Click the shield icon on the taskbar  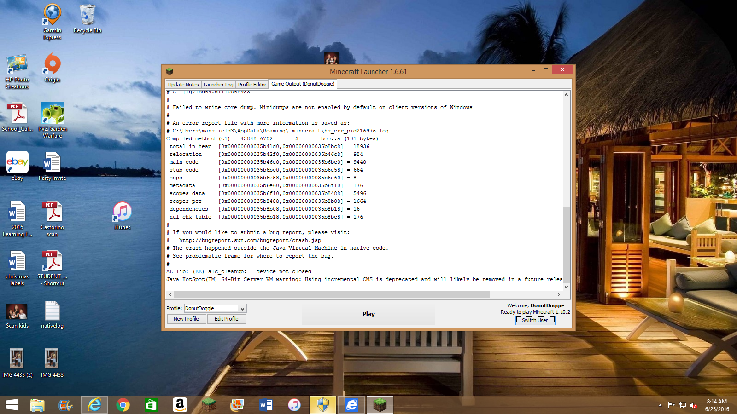(323, 405)
